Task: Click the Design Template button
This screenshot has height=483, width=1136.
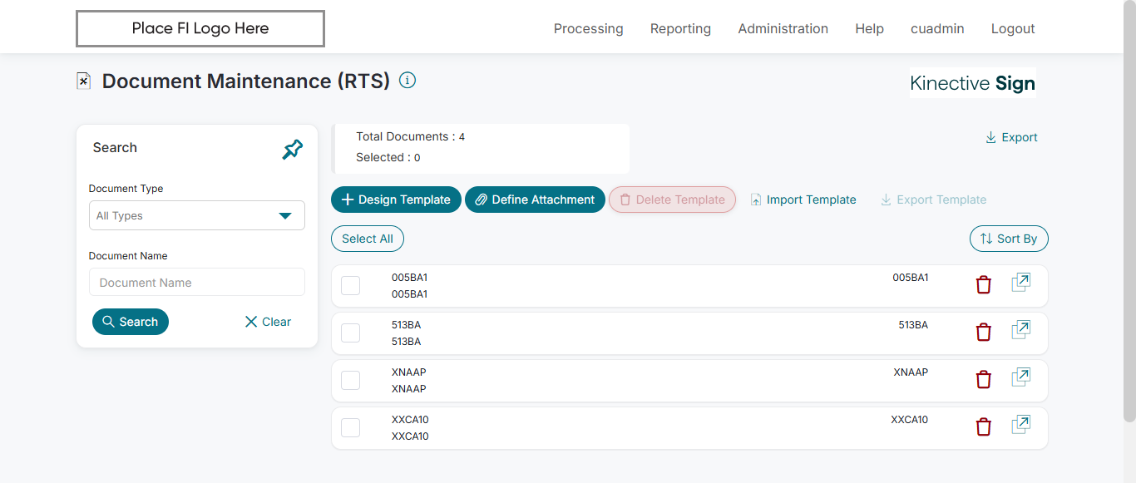Action: (396, 200)
